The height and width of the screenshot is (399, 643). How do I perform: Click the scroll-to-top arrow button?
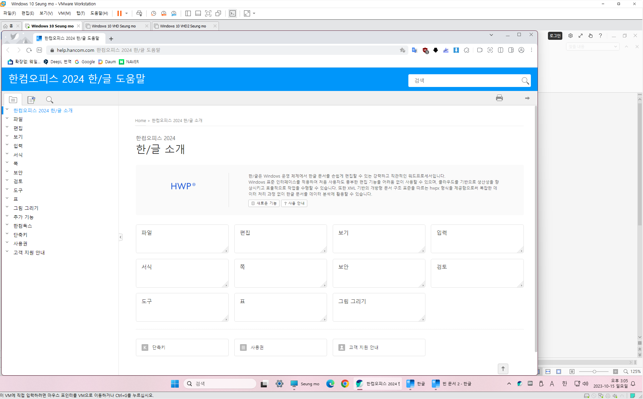503,369
